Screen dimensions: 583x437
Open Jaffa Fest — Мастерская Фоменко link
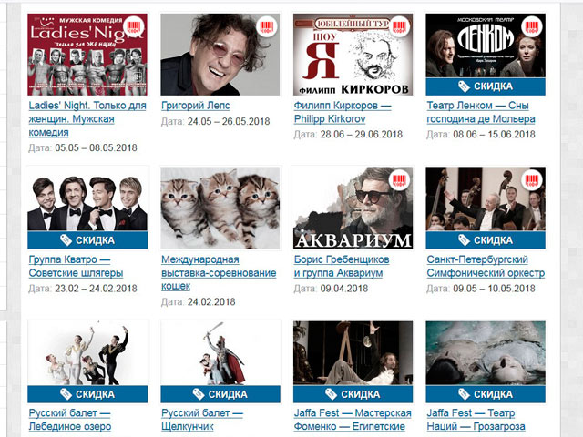pyautogui.click(x=353, y=420)
